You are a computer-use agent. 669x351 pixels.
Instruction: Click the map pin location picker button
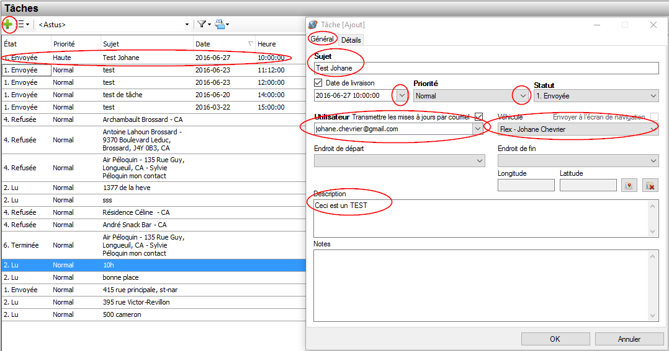(x=629, y=185)
